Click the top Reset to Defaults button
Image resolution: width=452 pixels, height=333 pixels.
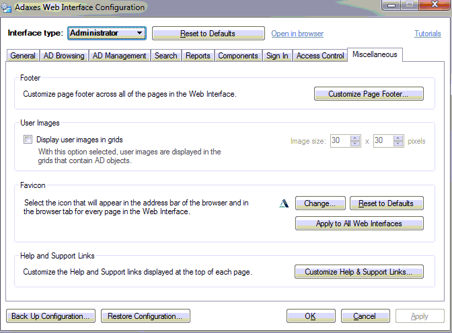[208, 34]
